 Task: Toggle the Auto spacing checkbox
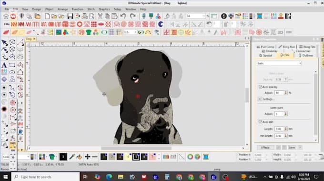pyautogui.click(x=260, y=87)
